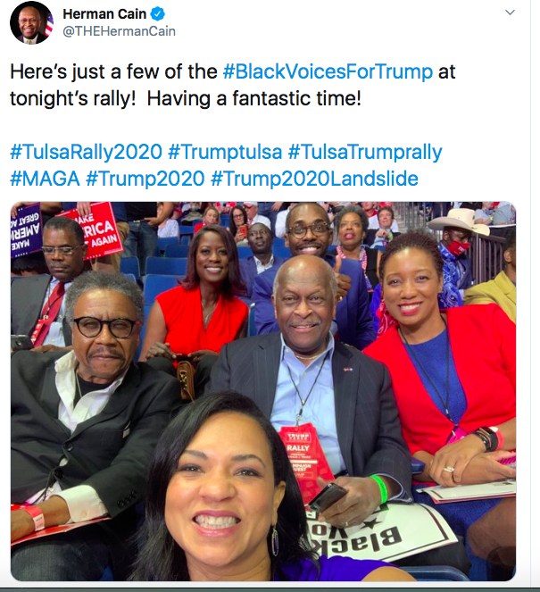Click the blue verified checkmark badge
540x592 pixels.
(157, 14)
